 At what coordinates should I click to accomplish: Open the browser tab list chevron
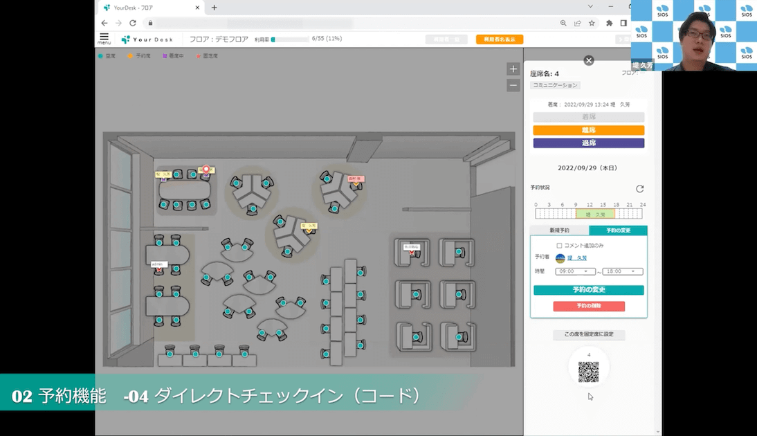590,8
